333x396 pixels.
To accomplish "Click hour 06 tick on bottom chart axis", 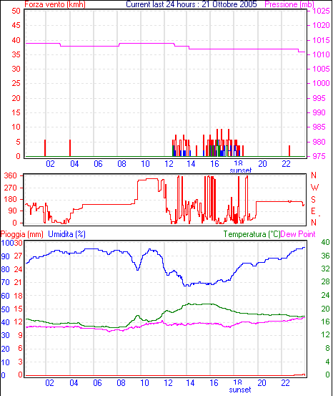I will coord(97,383).
